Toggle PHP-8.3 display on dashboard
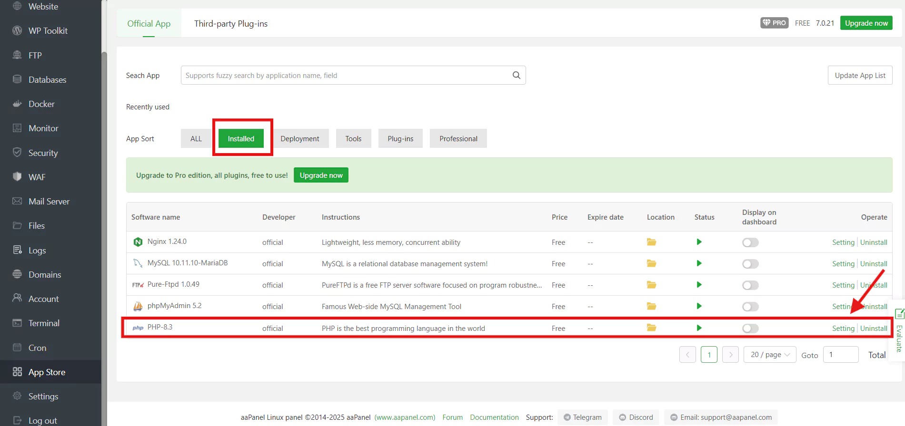Image resolution: width=905 pixels, height=426 pixels. tap(750, 329)
